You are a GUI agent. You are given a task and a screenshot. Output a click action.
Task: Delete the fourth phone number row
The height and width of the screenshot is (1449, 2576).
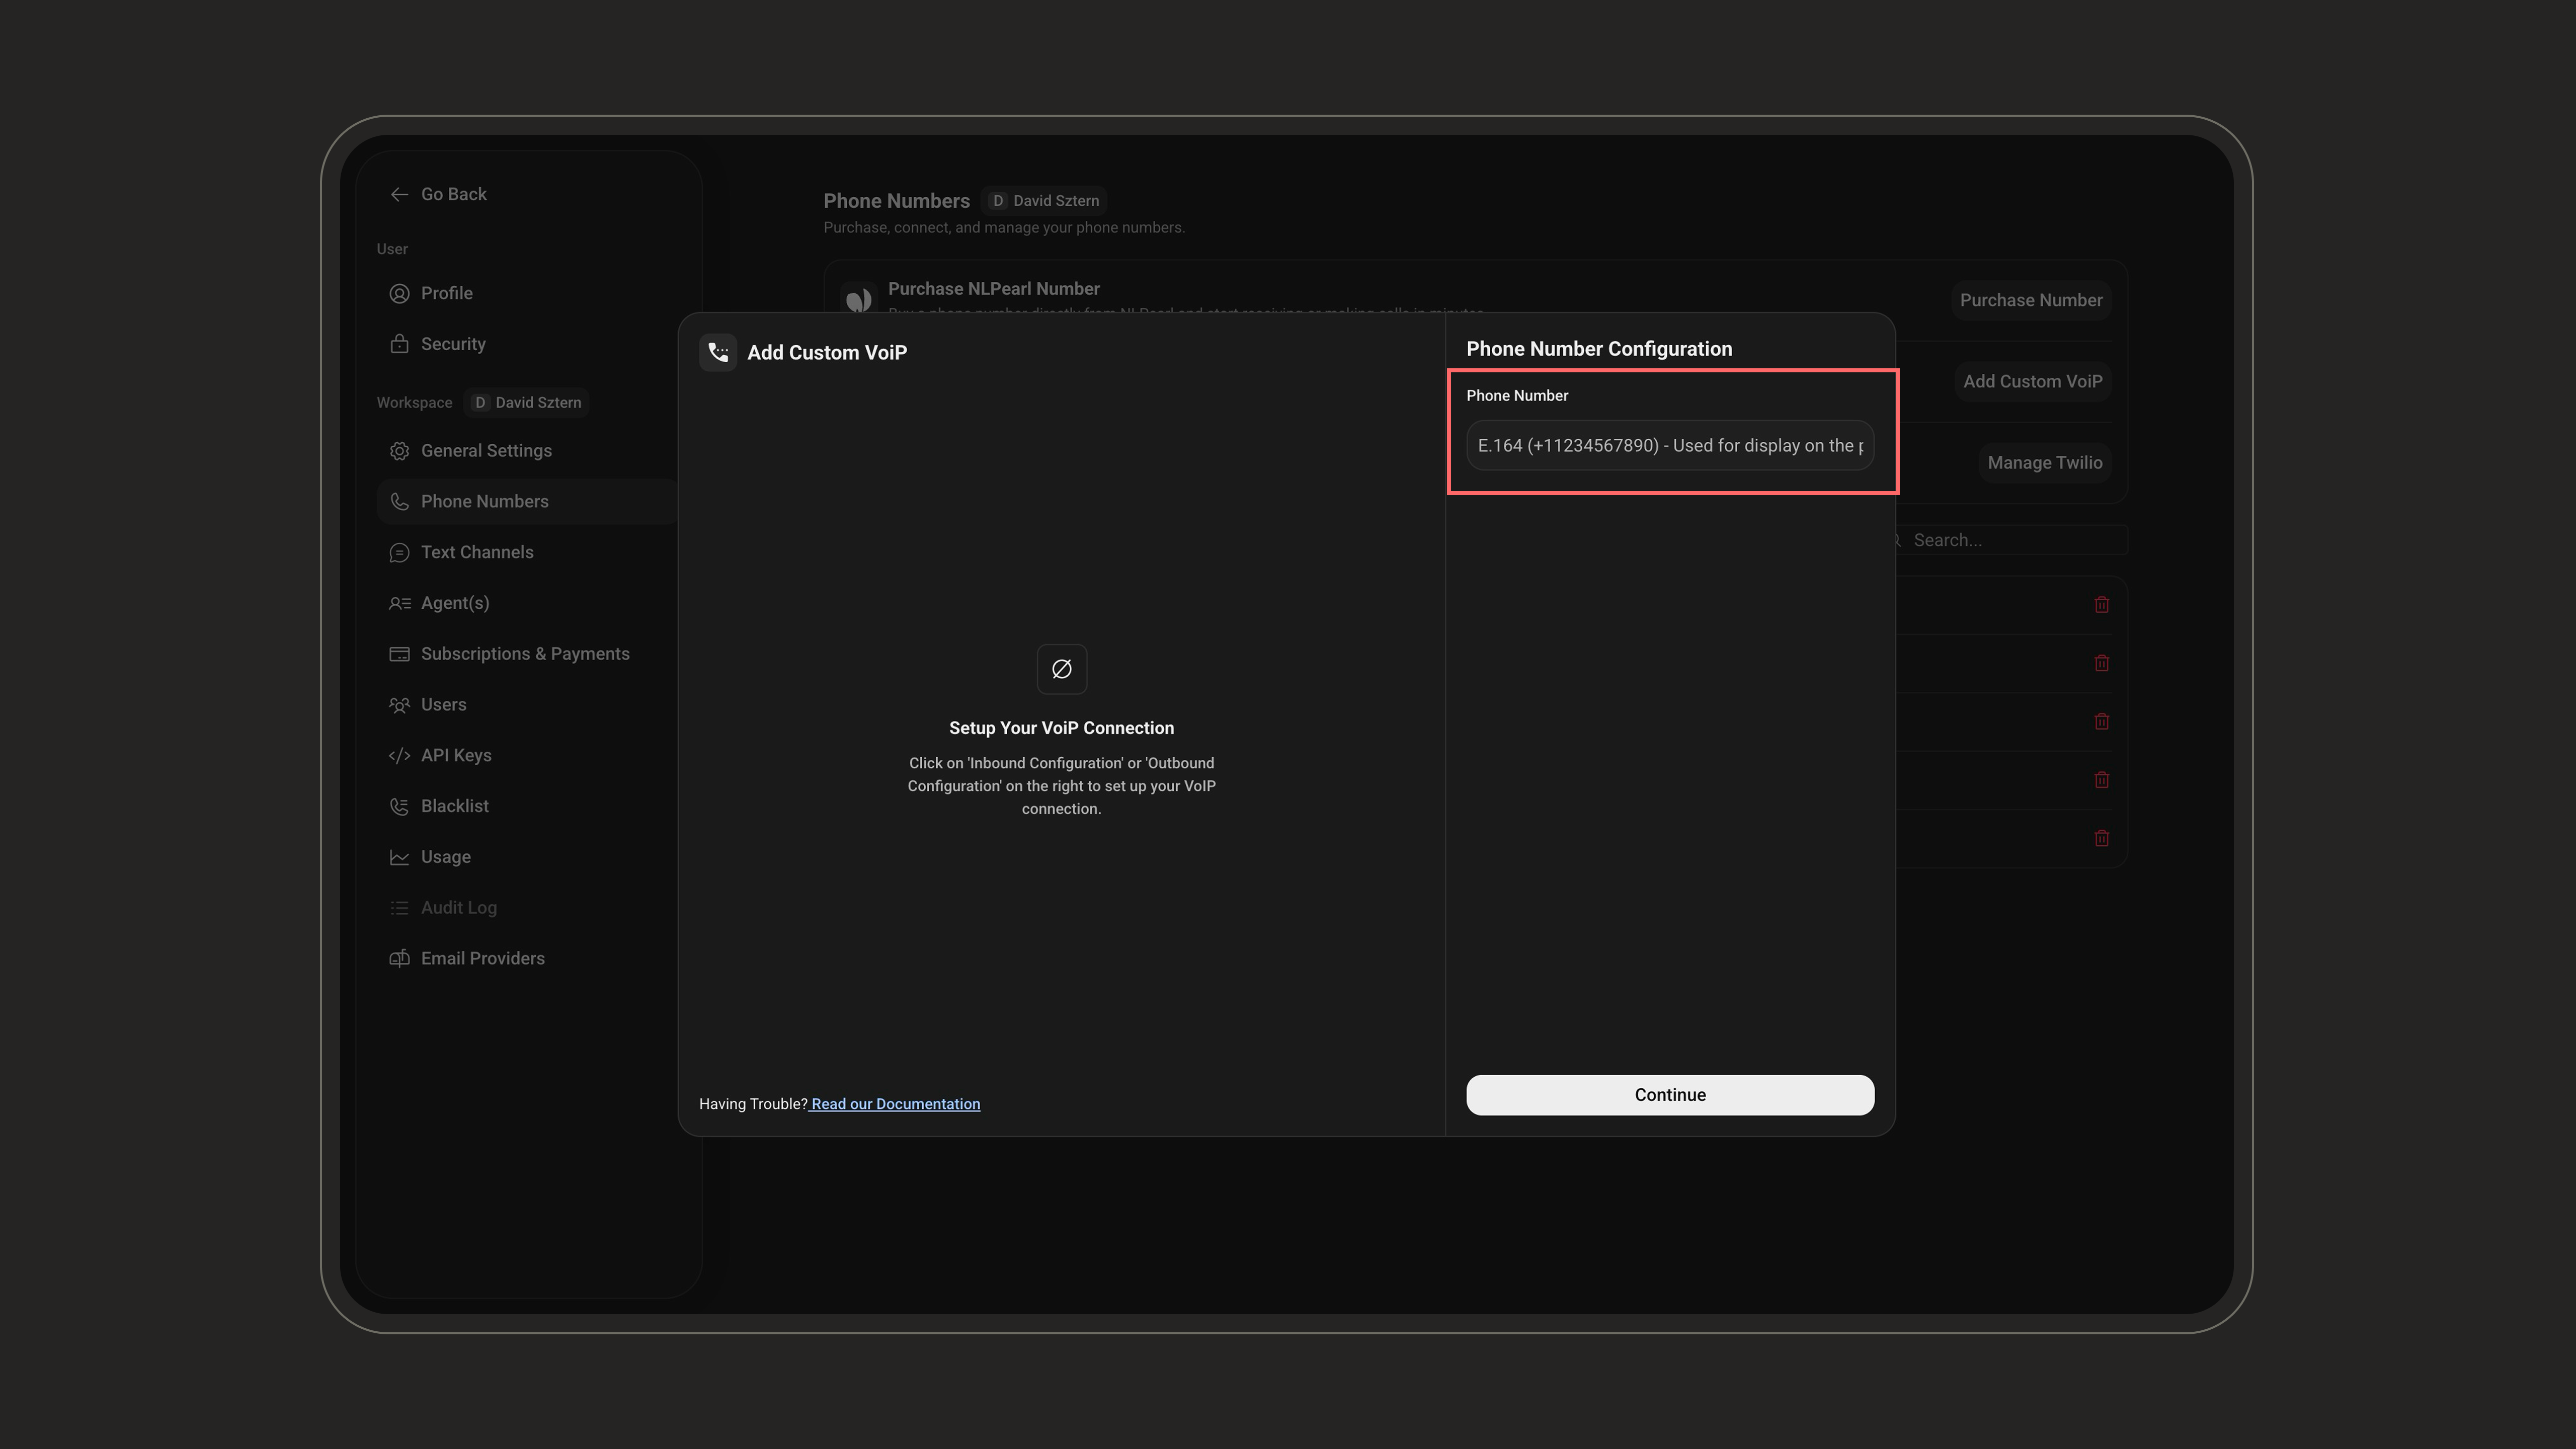[x=2101, y=780]
